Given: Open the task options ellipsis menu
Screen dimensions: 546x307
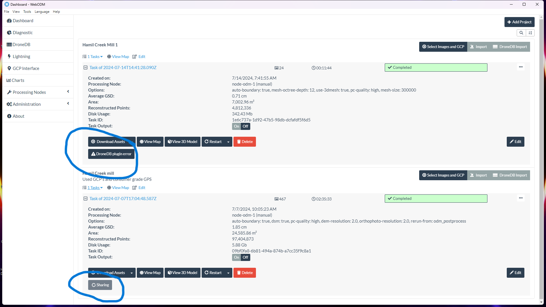Looking at the screenshot, I should [521, 67].
